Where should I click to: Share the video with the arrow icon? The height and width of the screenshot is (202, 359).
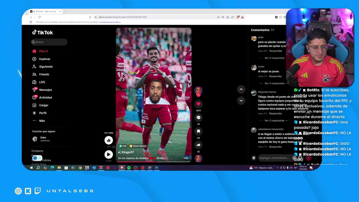[198, 145]
